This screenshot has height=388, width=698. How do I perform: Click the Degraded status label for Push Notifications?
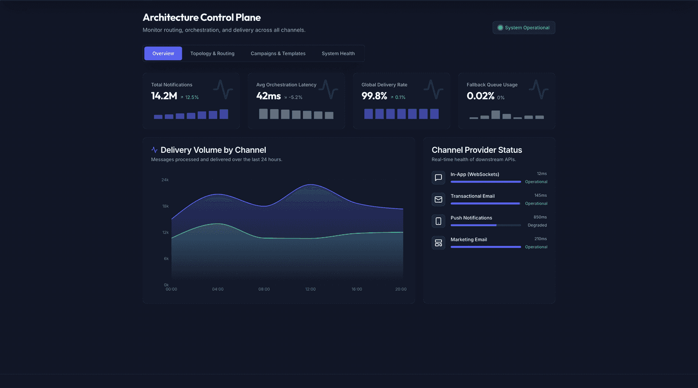coord(537,225)
